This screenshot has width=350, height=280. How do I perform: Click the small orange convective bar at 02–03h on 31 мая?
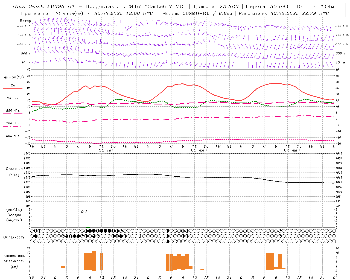pos(63,267)
